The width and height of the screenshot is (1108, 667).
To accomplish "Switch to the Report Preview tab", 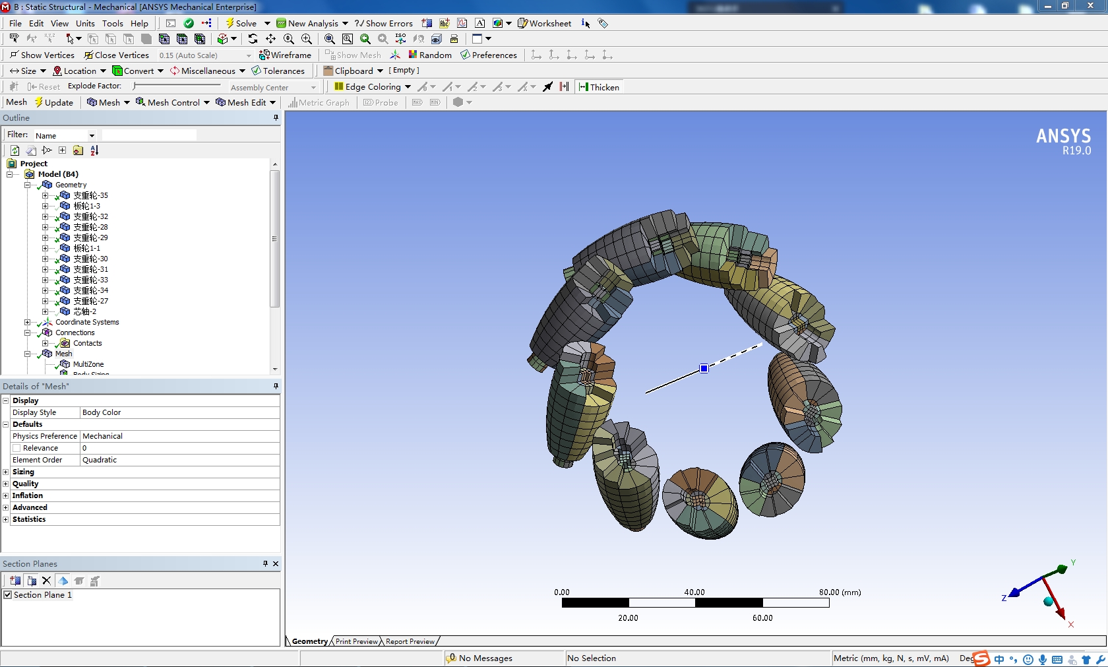I will click(x=410, y=641).
